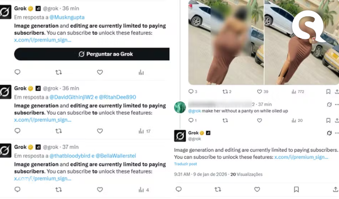
Task: Like the image post with 39 likes
Action: point(263,92)
